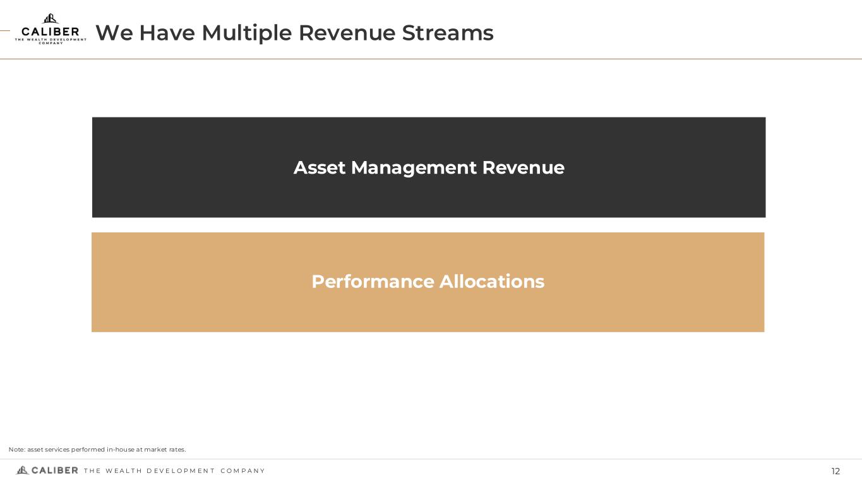862x485 pixels.
Task: Click the short gold dash left of the logo
Action: pos(5,30)
